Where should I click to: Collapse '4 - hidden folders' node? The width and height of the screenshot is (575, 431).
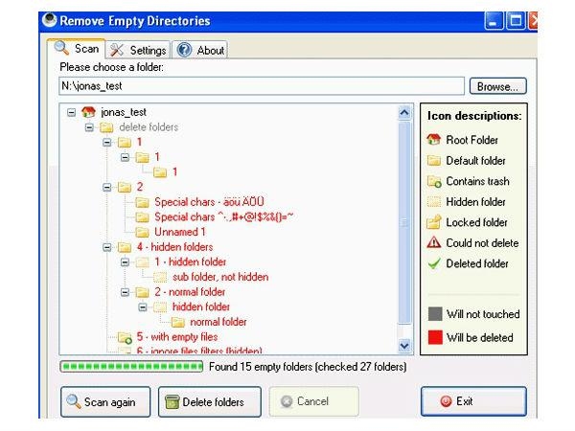(106, 247)
